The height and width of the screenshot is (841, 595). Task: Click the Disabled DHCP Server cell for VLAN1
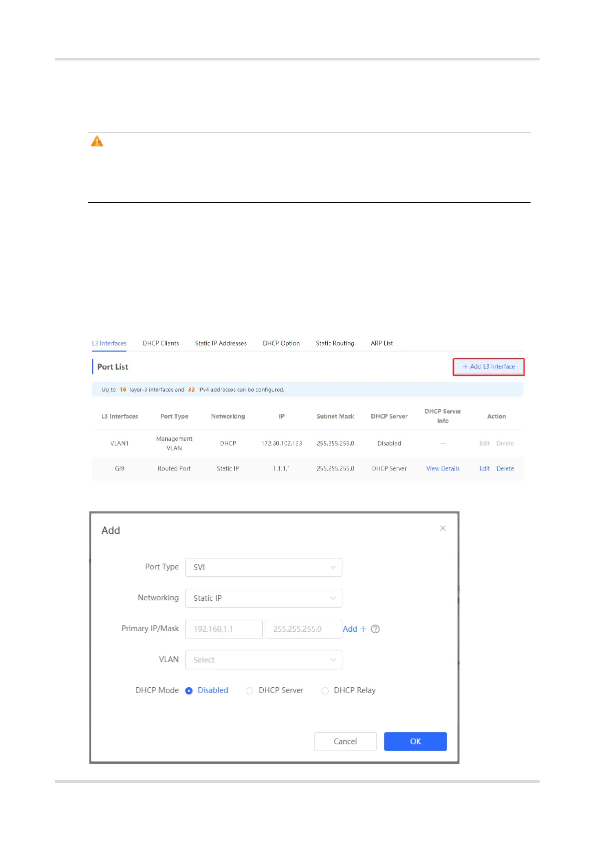389,443
